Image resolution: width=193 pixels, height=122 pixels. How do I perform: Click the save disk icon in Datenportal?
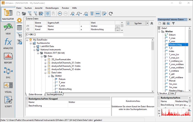tap(164, 24)
